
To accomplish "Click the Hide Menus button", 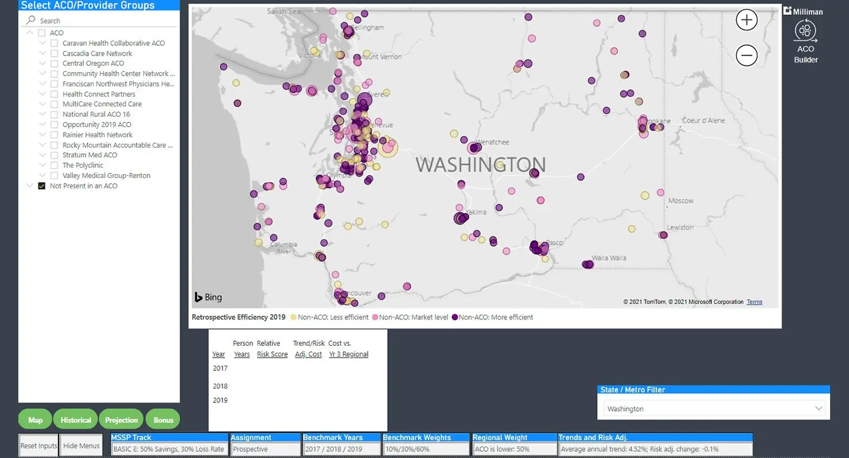I will click(81, 446).
